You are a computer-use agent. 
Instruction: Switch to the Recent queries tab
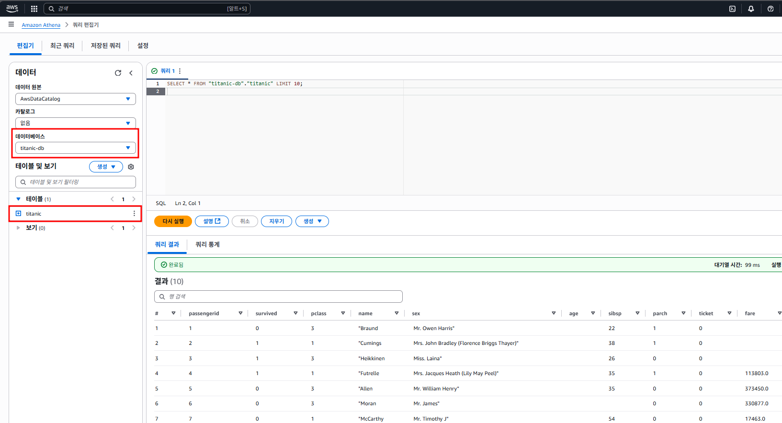point(62,46)
